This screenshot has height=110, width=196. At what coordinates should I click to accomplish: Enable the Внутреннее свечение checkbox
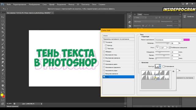coord(104,58)
